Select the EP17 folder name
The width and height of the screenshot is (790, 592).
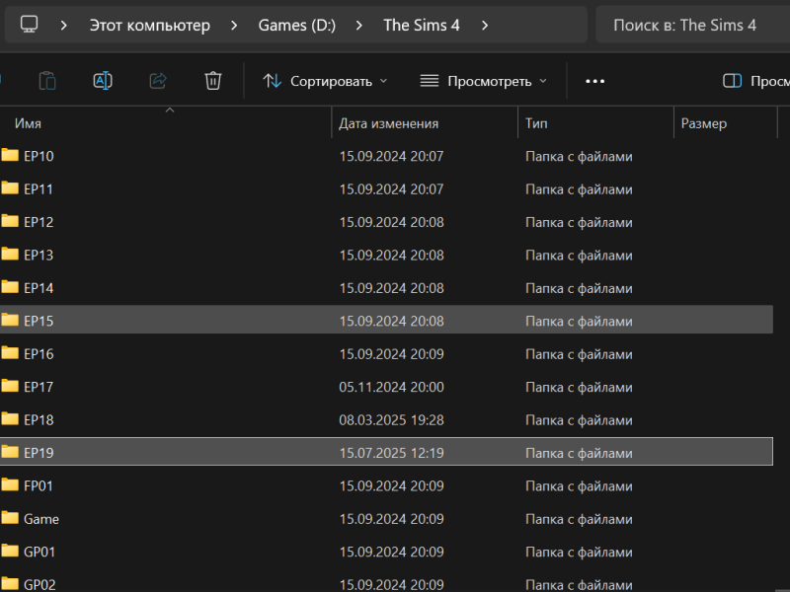39,387
